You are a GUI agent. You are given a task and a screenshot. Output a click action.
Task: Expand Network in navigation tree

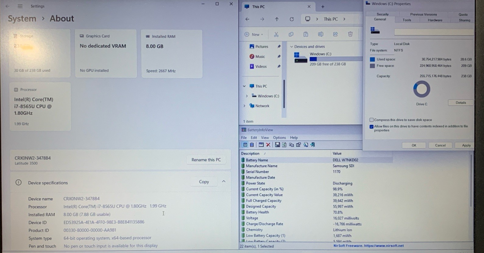pyautogui.click(x=244, y=106)
